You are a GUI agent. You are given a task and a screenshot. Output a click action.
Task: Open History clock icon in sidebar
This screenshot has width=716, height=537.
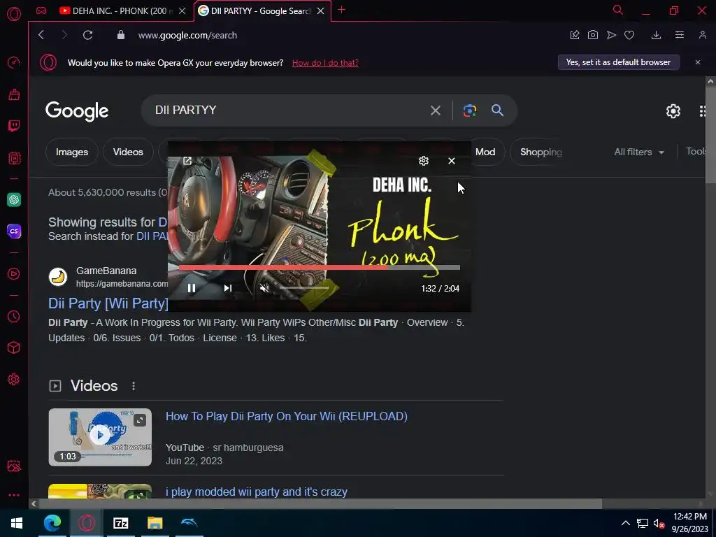[14, 317]
